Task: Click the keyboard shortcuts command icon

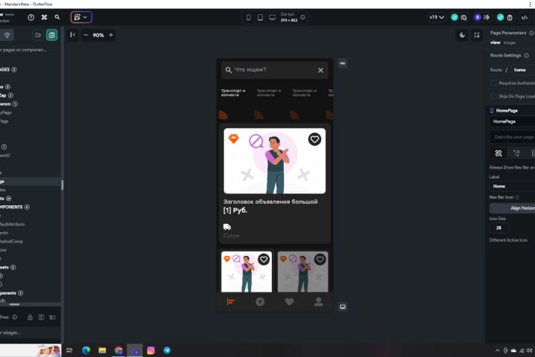Action: tap(44, 17)
